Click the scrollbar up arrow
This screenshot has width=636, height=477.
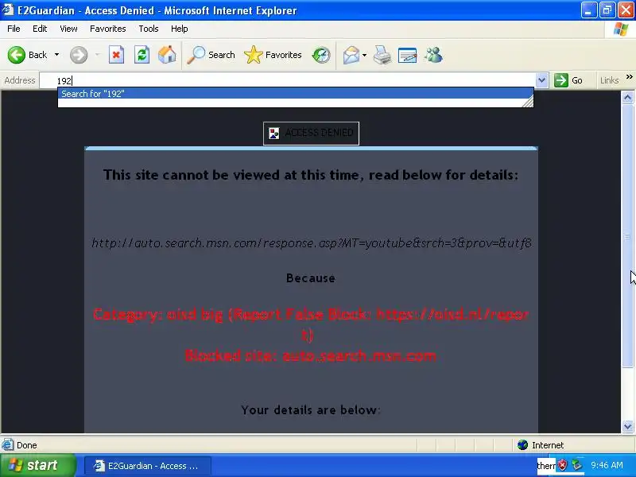click(x=627, y=97)
